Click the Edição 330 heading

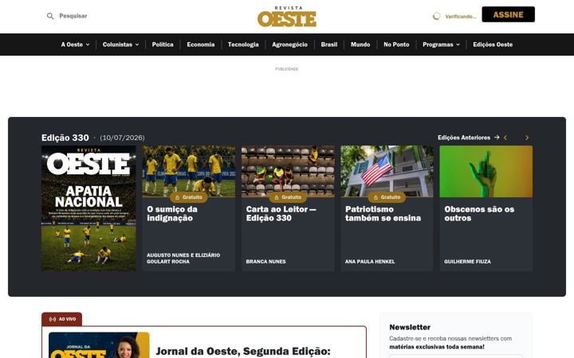point(65,138)
